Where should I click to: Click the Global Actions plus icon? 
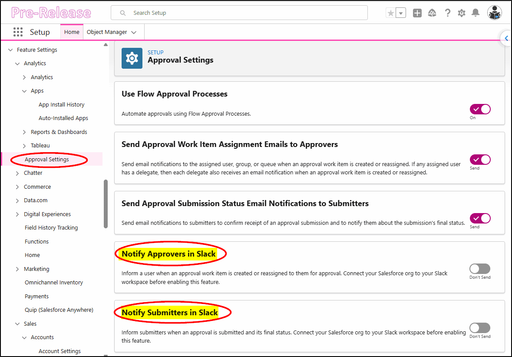[x=417, y=13]
